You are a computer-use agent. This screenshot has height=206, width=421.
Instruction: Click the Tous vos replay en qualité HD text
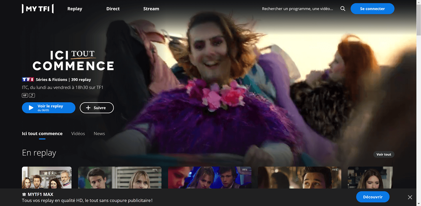[87, 200]
